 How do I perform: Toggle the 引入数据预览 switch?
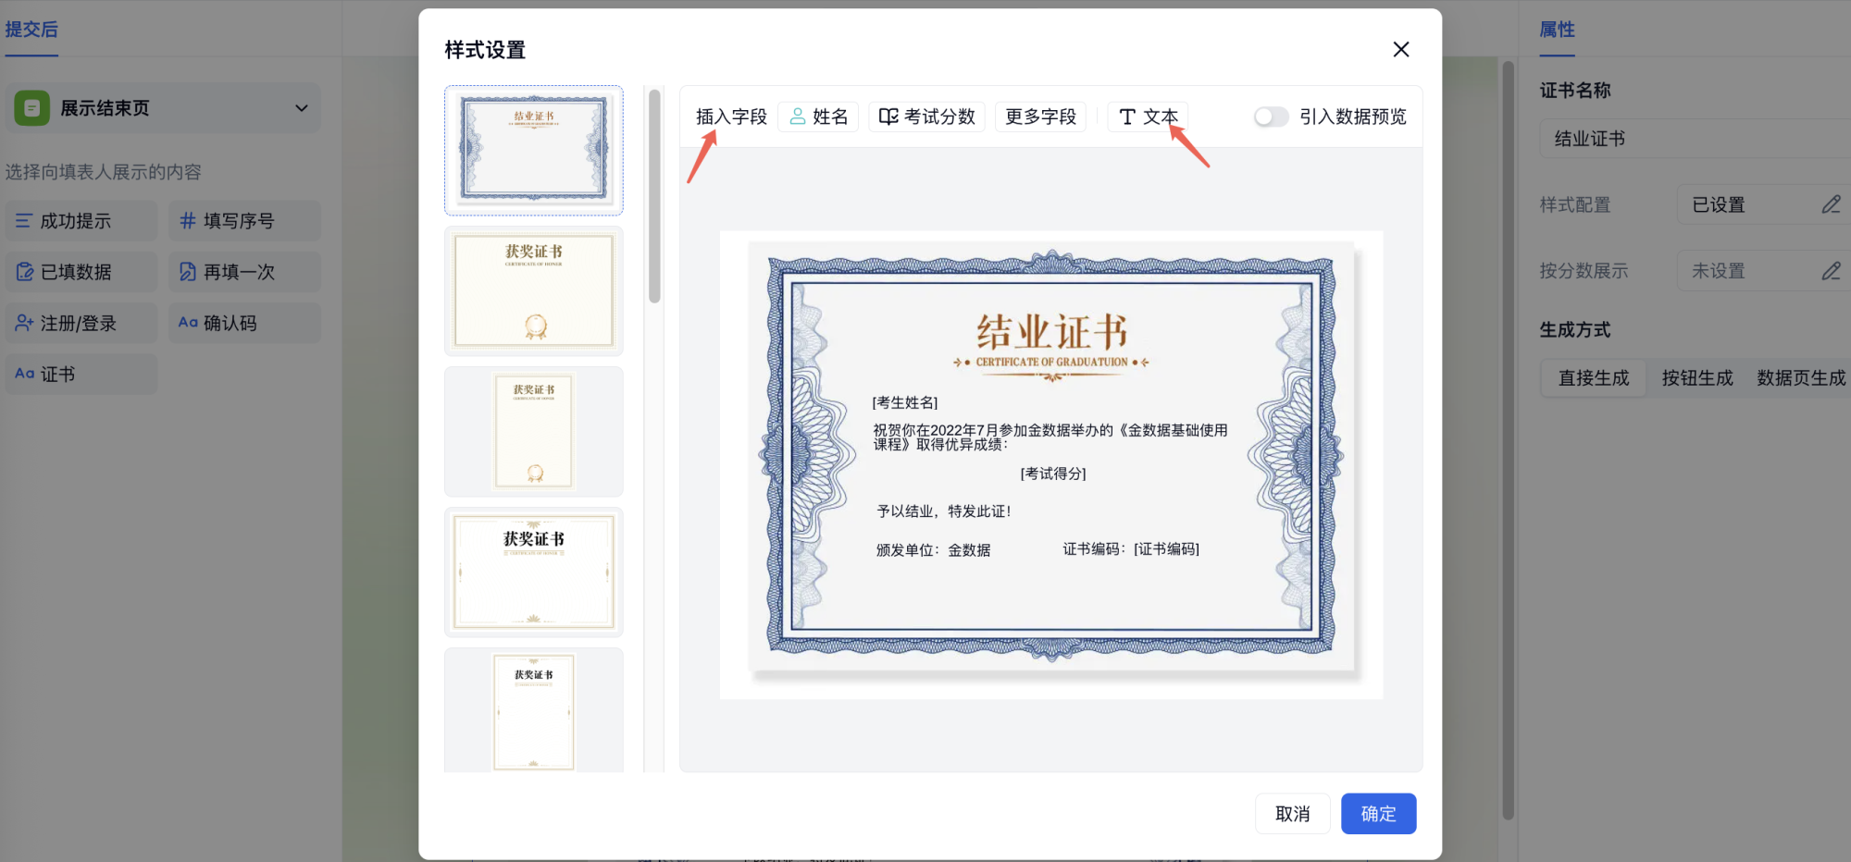1271,117
